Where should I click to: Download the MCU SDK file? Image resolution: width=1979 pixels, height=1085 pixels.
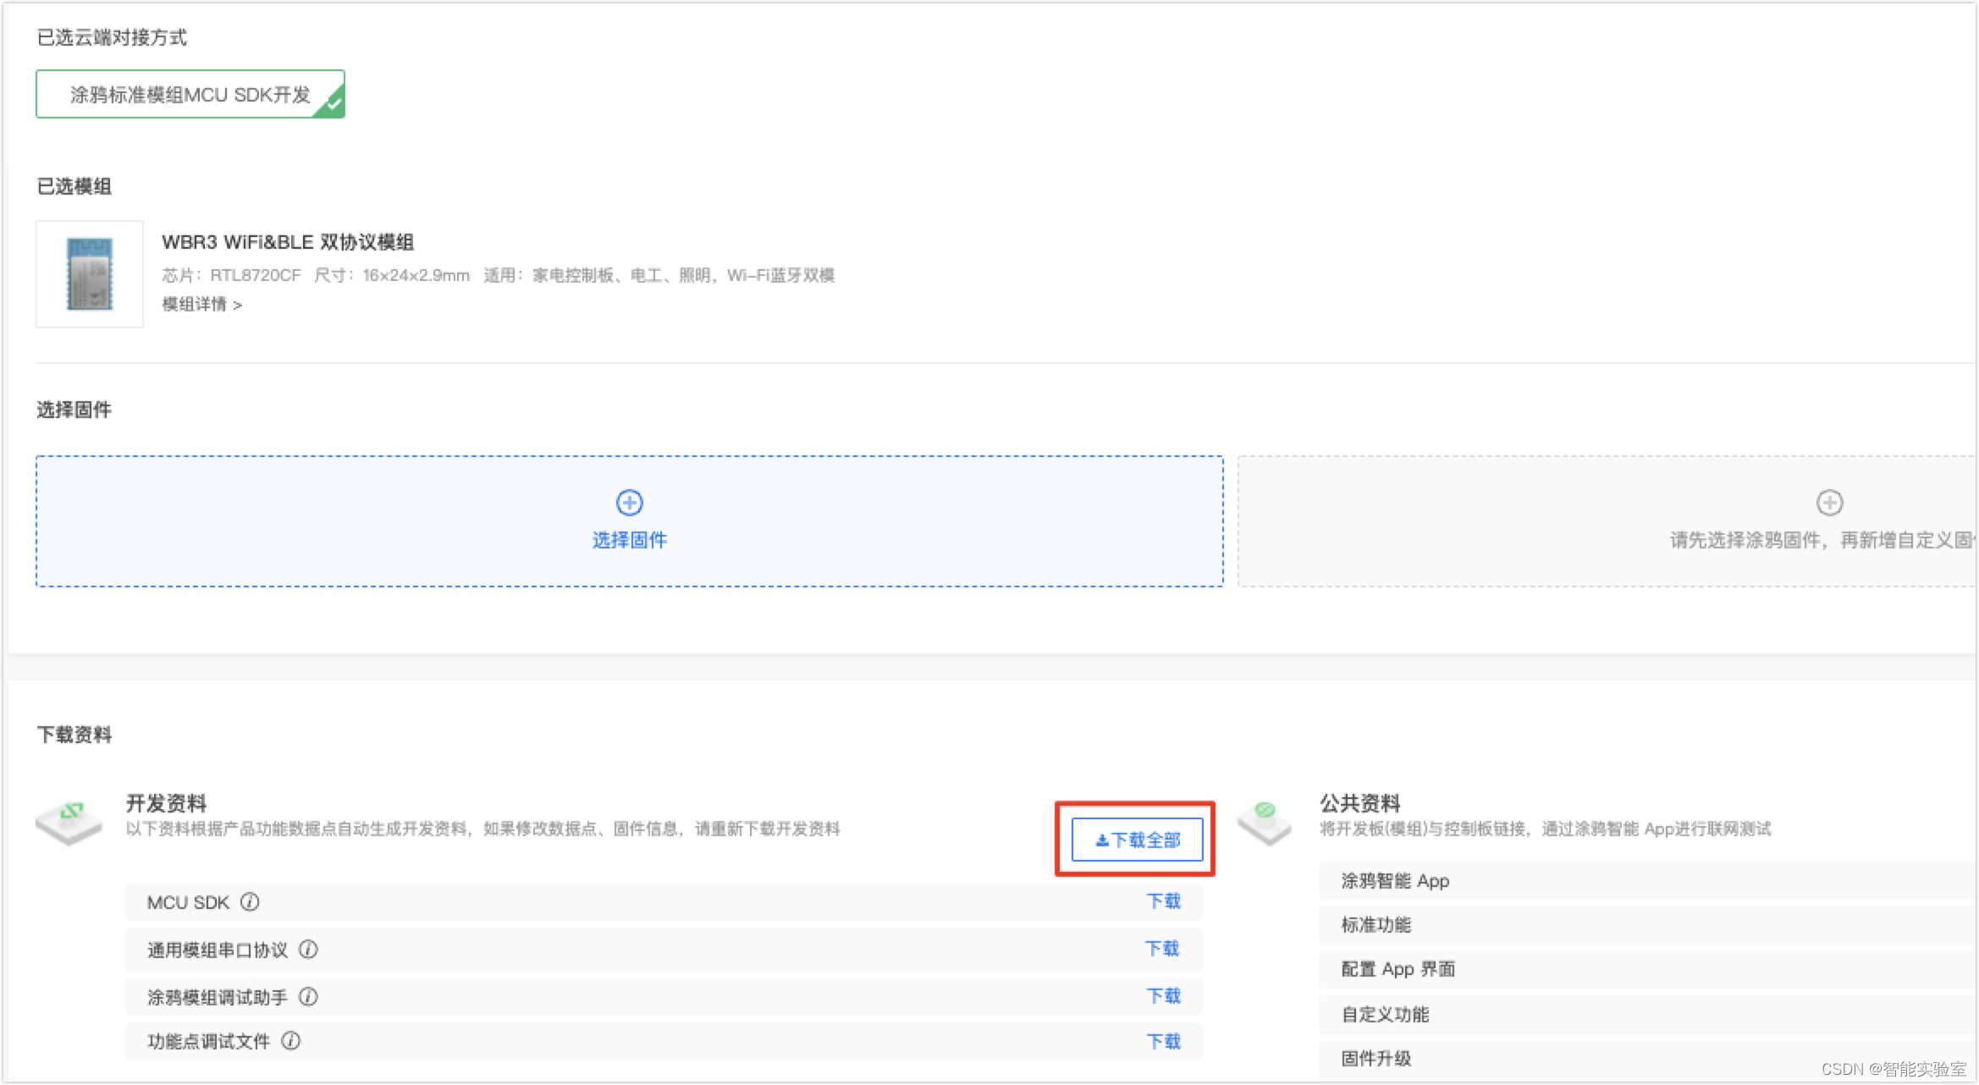pos(1163,901)
